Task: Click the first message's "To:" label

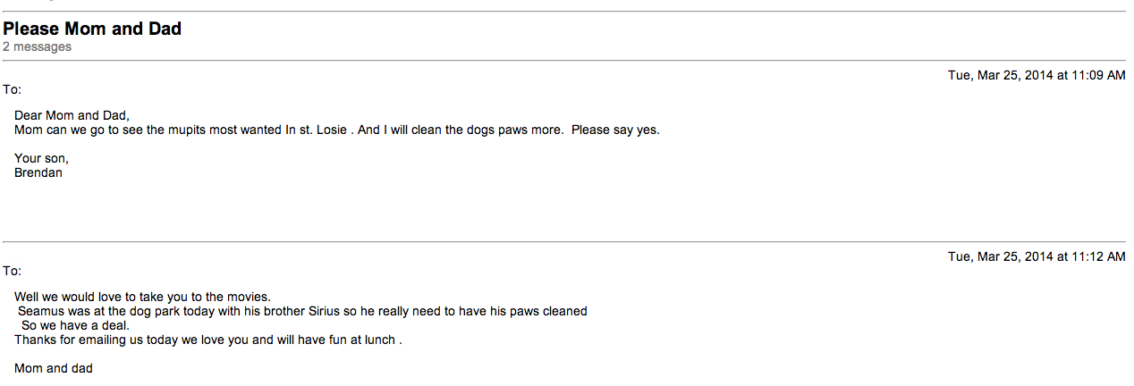Action: coord(12,89)
